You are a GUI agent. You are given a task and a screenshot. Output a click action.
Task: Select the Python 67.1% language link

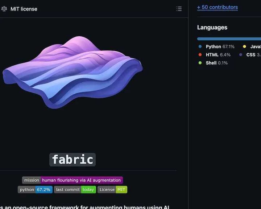pyautogui.click(x=220, y=46)
